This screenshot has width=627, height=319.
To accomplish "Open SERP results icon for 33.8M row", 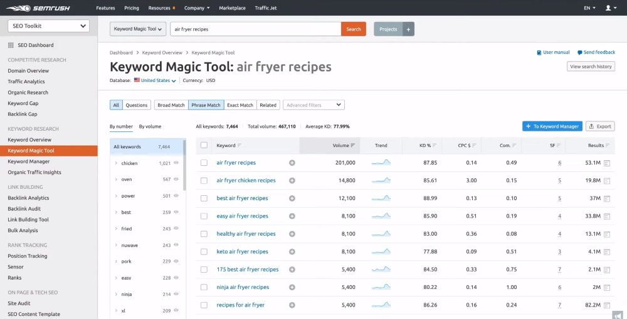I will (606, 216).
